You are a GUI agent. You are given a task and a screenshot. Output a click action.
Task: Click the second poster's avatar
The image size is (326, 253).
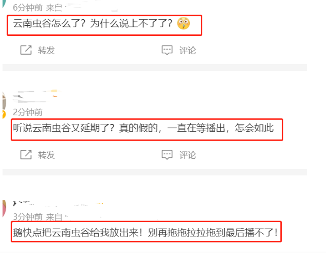click(x=4, y=101)
